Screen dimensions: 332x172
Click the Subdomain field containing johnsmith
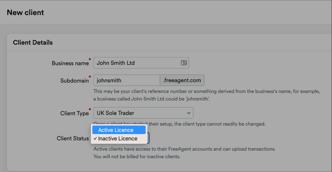pyautogui.click(x=127, y=80)
